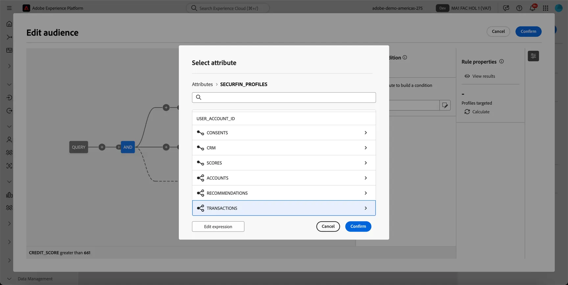Screen dimensions: 568x285
Task: Select the QUERY node in canvas
Action: pyautogui.click(x=79, y=147)
